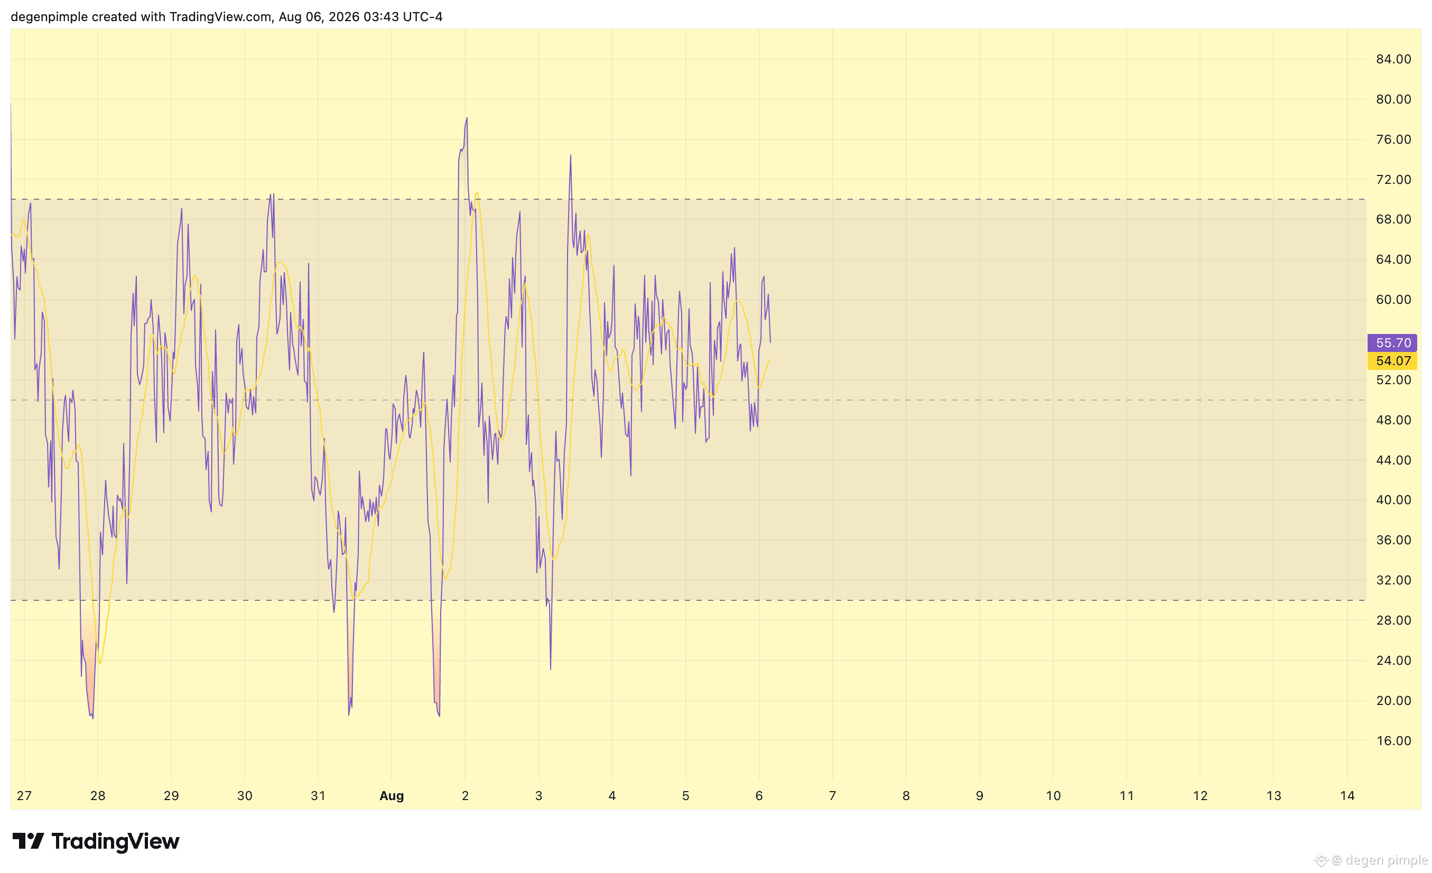
Task: Click the 84.00 price scale label
Action: pyautogui.click(x=1393, y=59)
